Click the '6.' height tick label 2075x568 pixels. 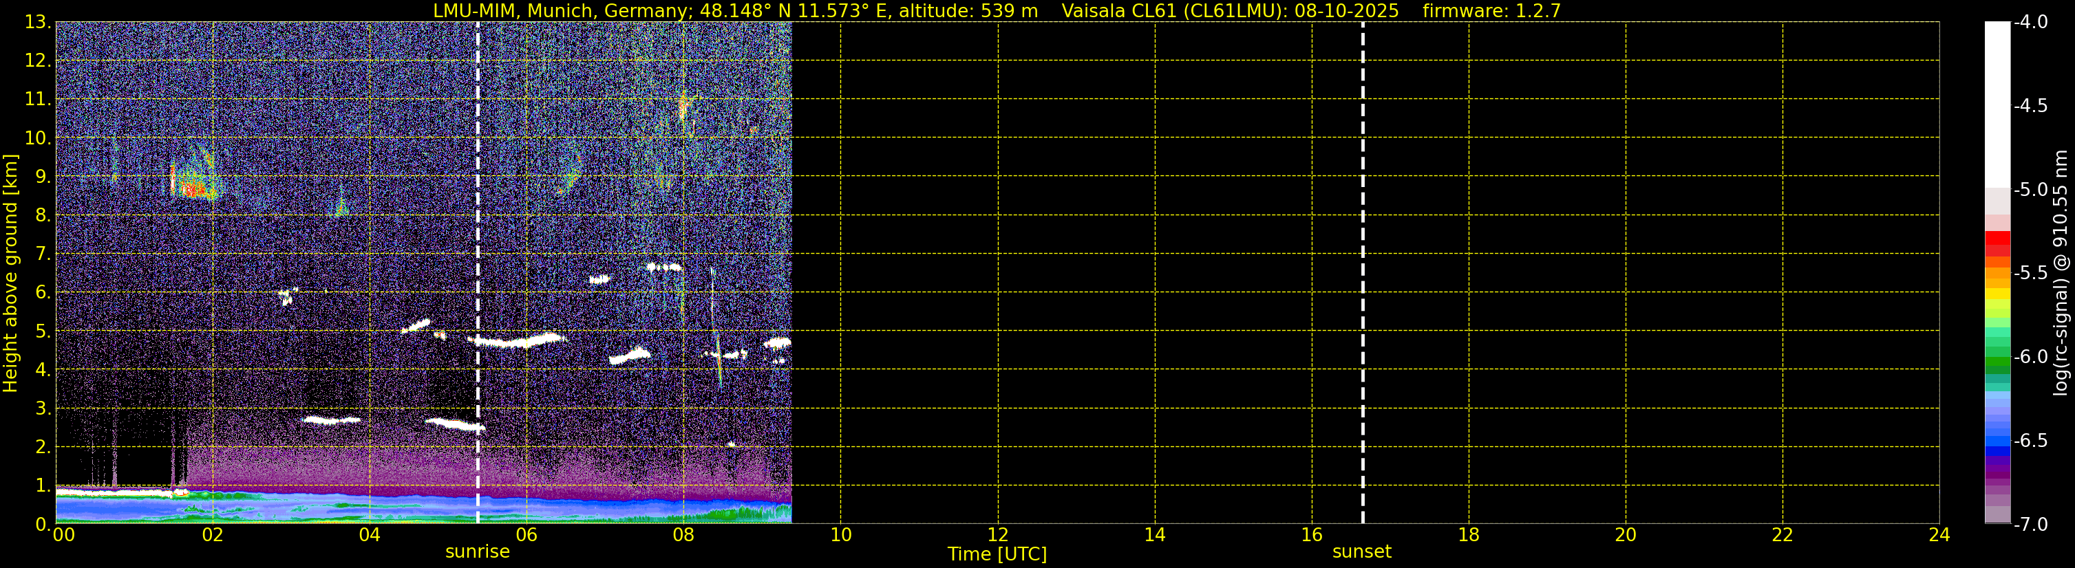pos(43,292)
